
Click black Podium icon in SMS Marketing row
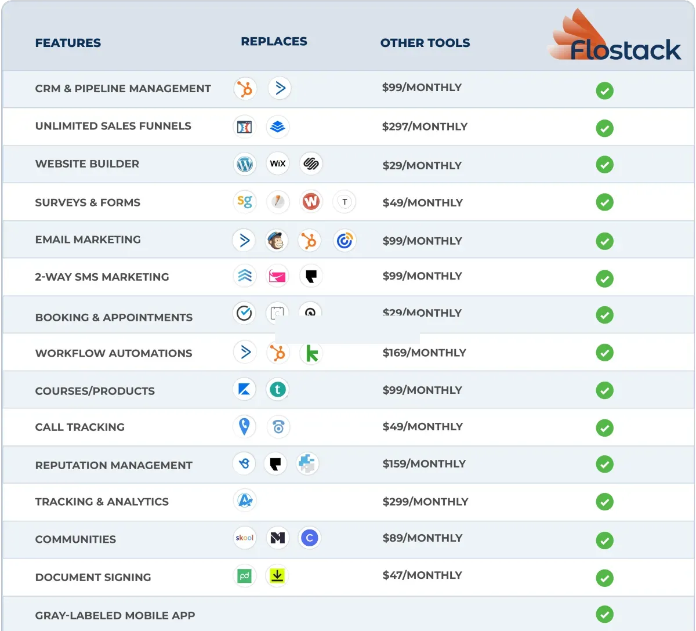tap(311, 276)
